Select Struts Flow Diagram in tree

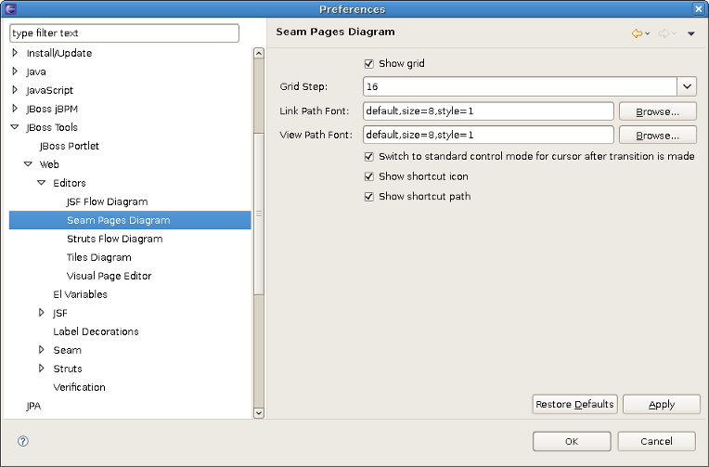pos(114,239)
